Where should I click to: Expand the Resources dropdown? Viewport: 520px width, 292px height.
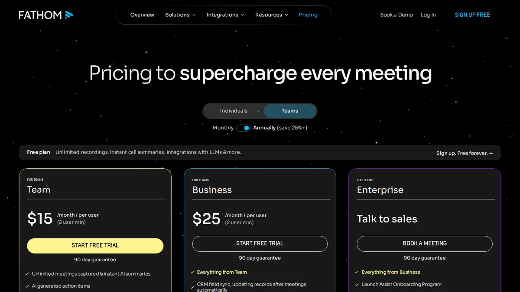pos(272,15)
